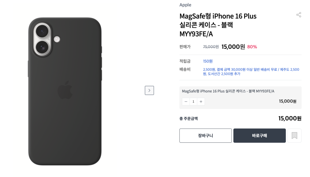
Task: Click the quantity input field showing 1
Action: 194,102
